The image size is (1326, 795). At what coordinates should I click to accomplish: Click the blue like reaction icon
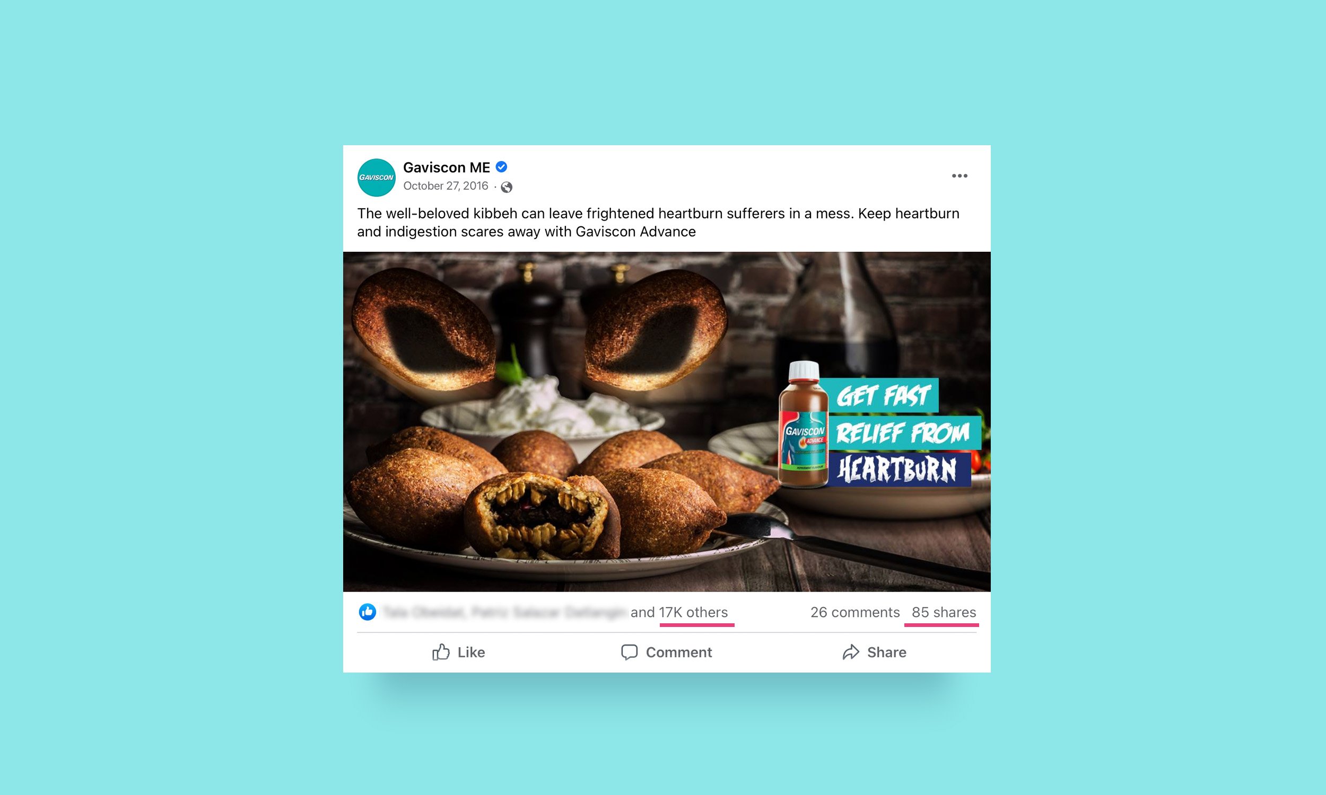pos(367,612)
